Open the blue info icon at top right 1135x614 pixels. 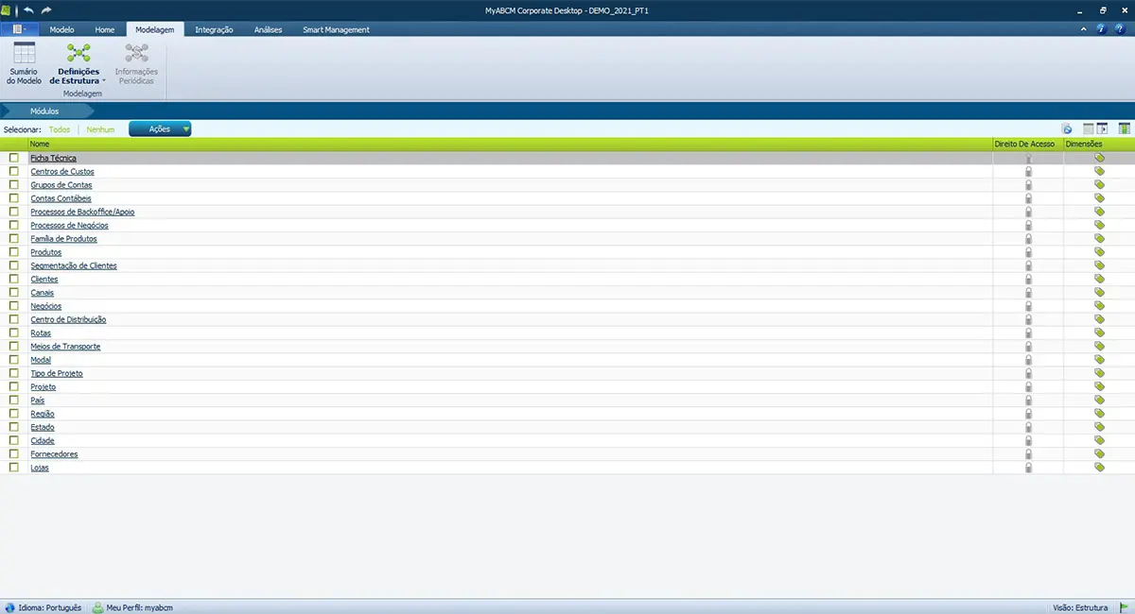(1119, 29)
